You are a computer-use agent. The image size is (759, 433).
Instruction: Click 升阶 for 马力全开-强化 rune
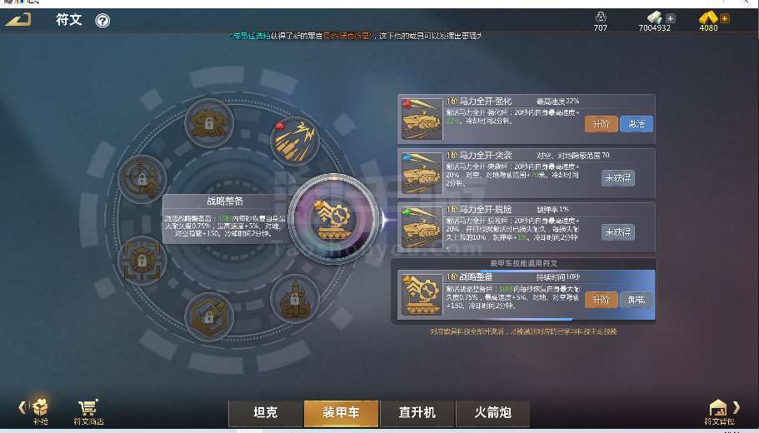tap(601, 124)
